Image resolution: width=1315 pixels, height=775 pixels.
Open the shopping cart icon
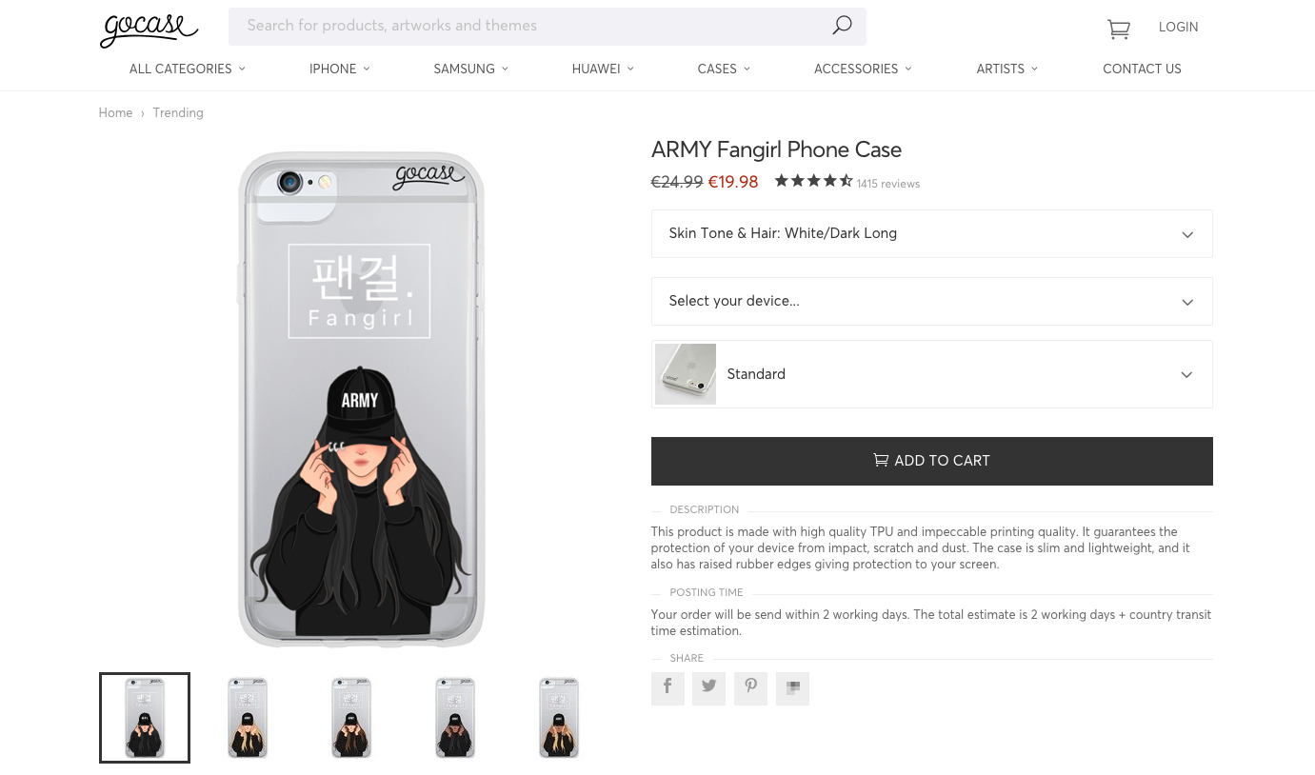point(1119,29)
